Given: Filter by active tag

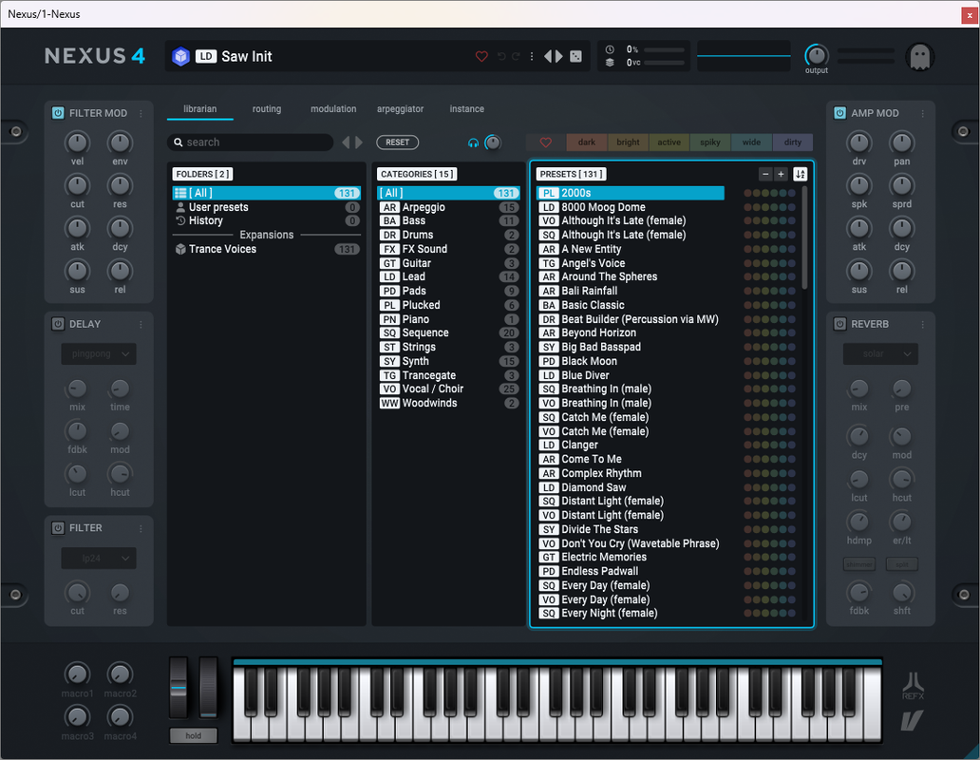Looking at the screenshot, I should point(669,142).
